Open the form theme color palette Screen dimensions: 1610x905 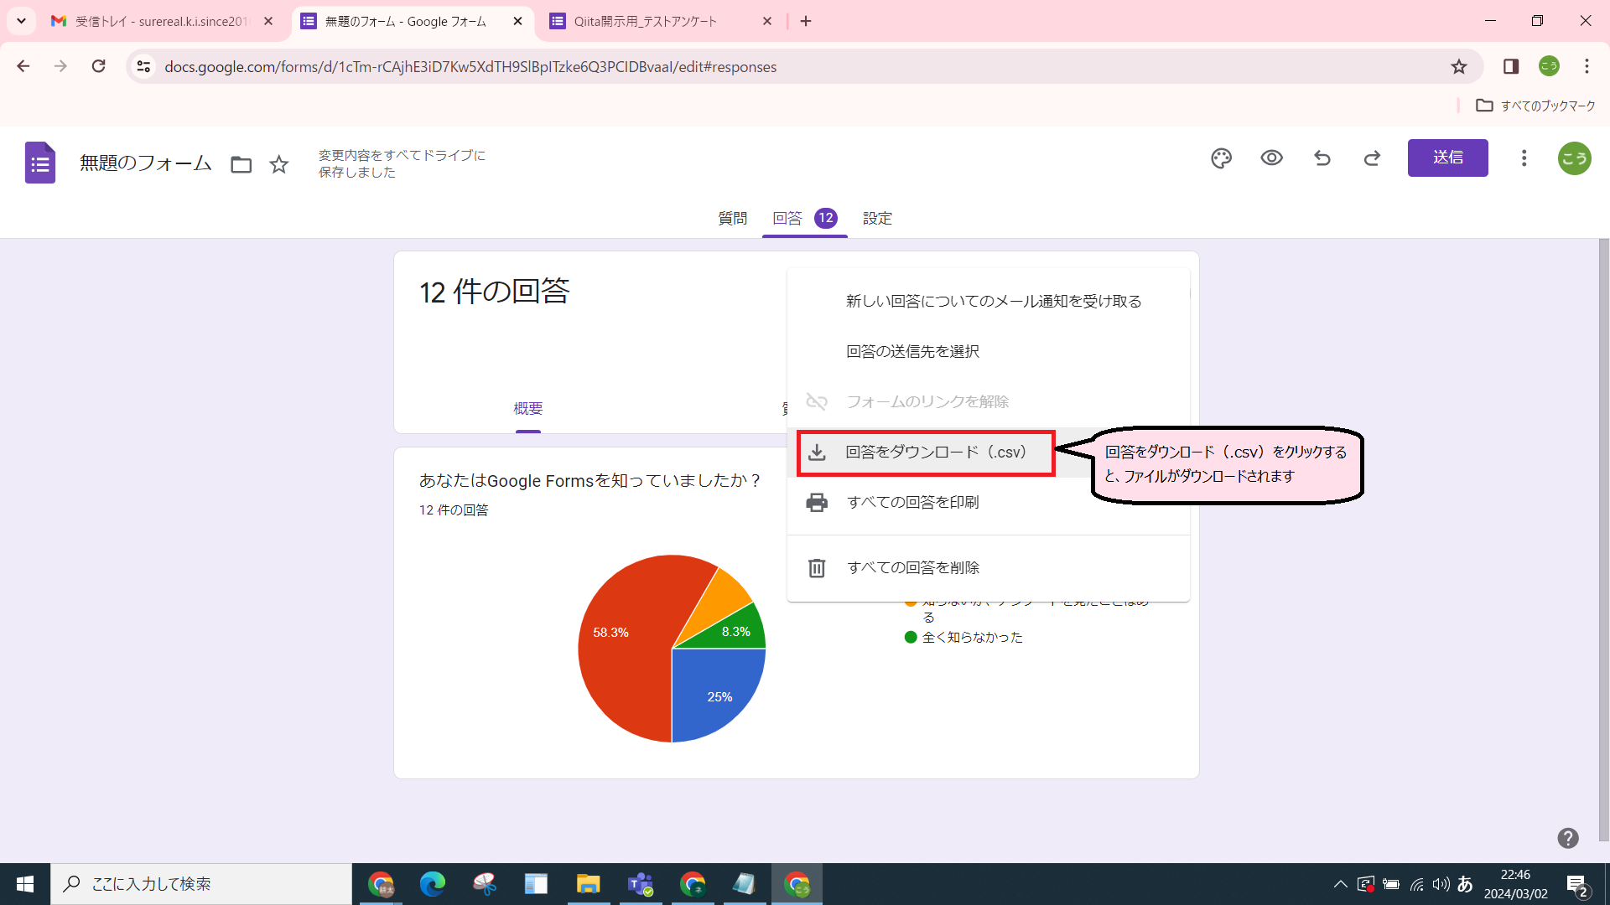pyautogui.click(x=1221, y=158)
